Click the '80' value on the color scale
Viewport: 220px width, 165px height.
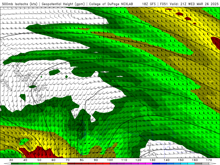point(82,160)
